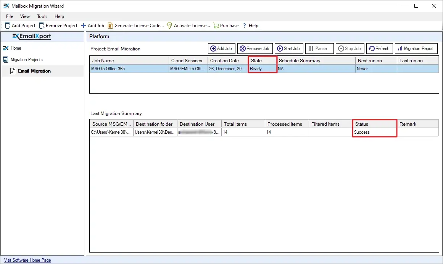Click the Help question mark icon

tap(244, 25)
